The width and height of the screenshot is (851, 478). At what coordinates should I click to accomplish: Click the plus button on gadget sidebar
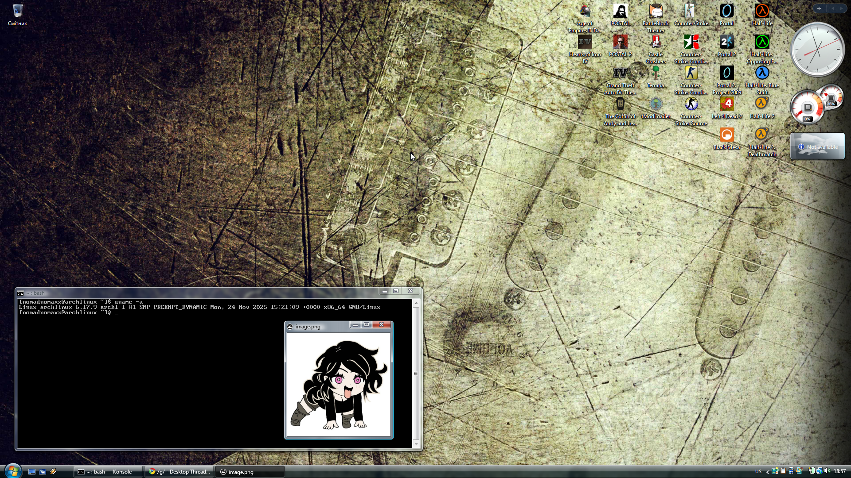[819, 8]
